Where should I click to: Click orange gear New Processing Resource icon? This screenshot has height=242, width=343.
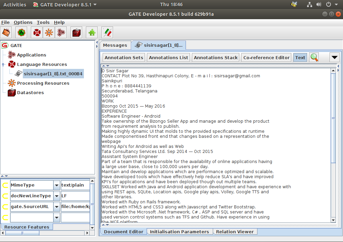pyautogui.click(x=49, y=33)
